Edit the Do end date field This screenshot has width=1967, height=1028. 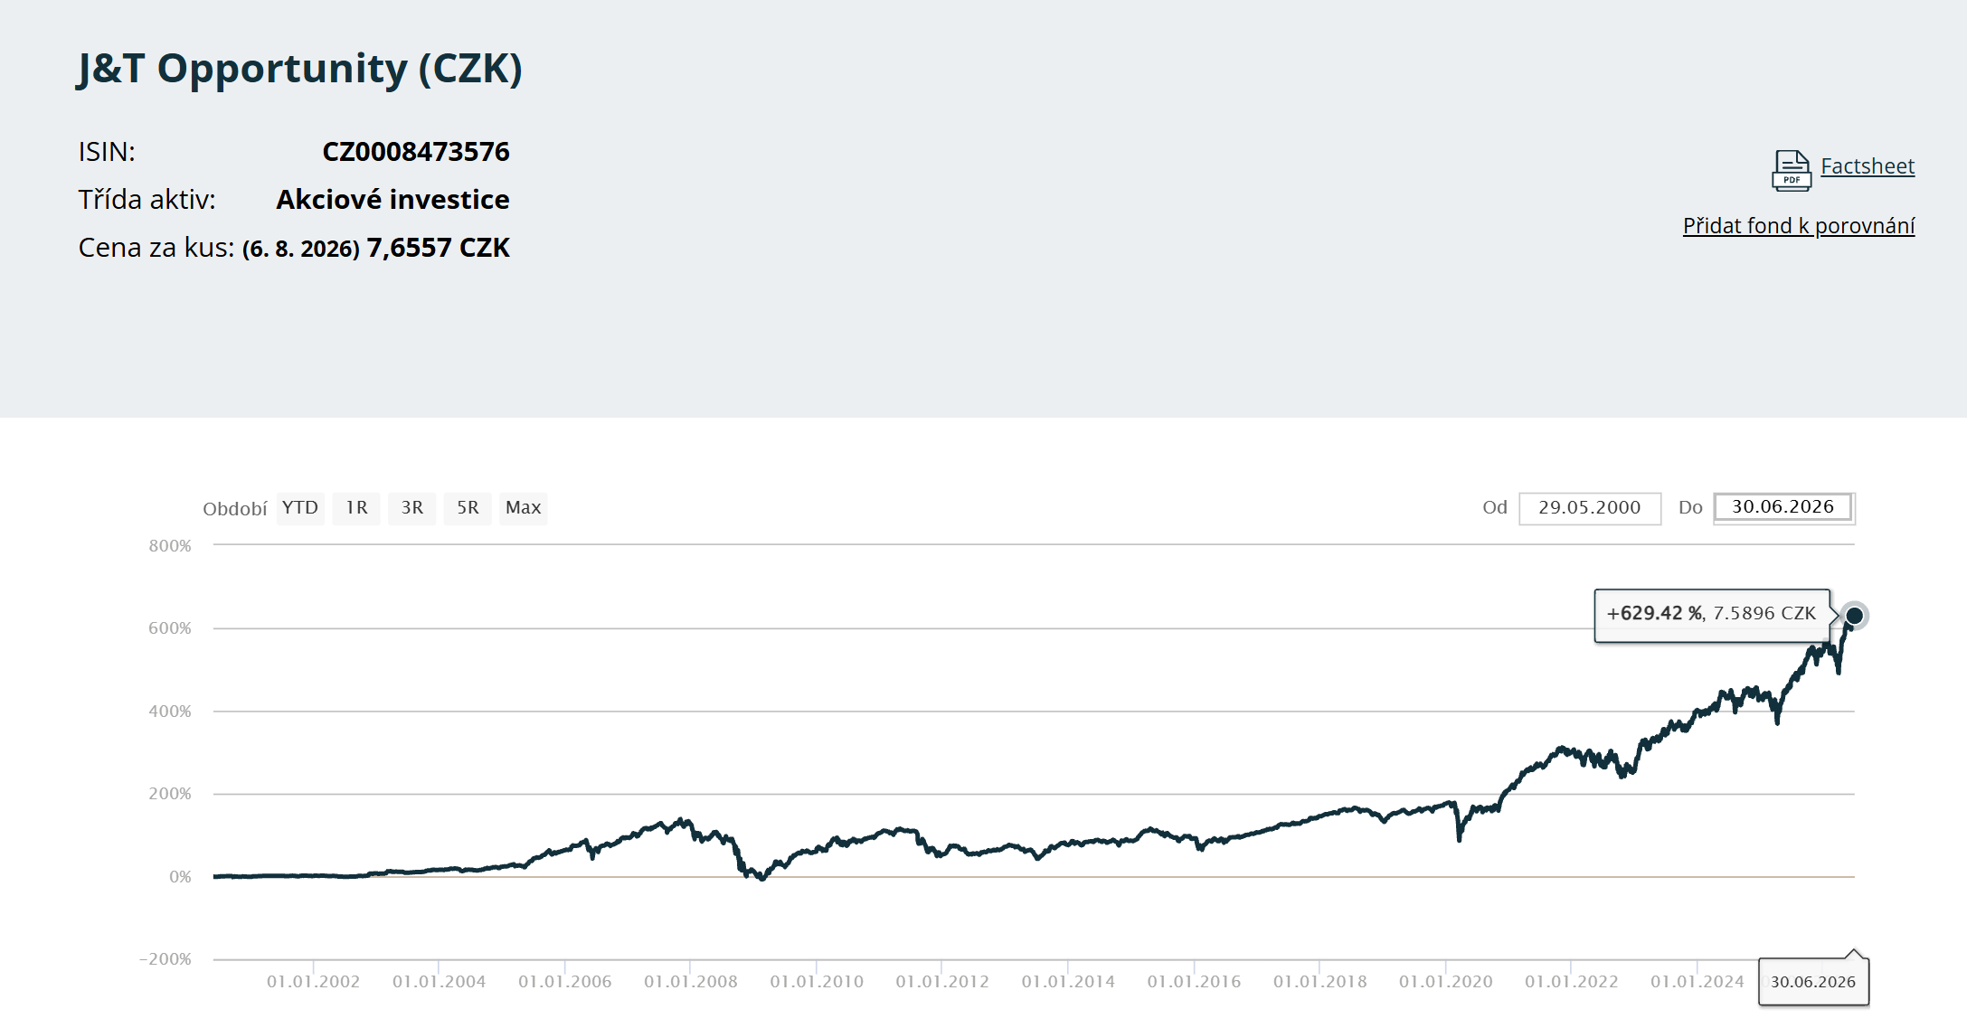coord(1784,508)
